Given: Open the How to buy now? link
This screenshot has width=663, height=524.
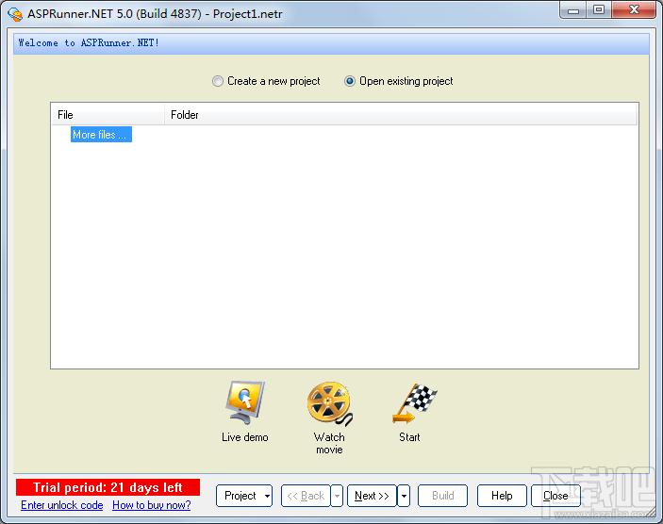Looking at the screenshot, I should click(152, 505).
